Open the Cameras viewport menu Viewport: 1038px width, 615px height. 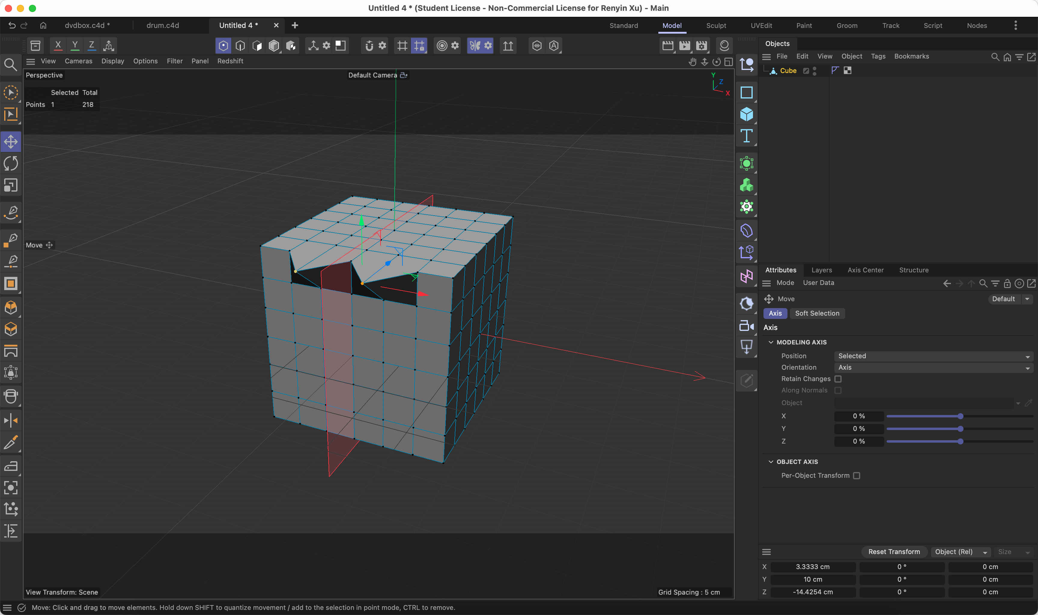pos(78,61)
